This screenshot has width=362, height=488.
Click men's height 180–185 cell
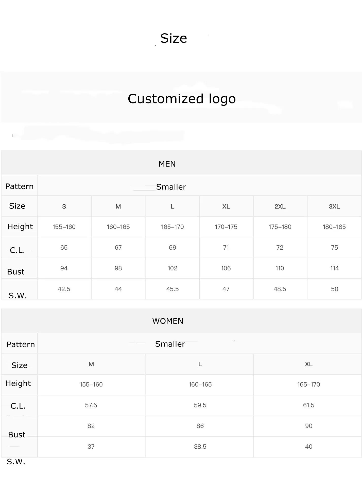click(334, 227)
